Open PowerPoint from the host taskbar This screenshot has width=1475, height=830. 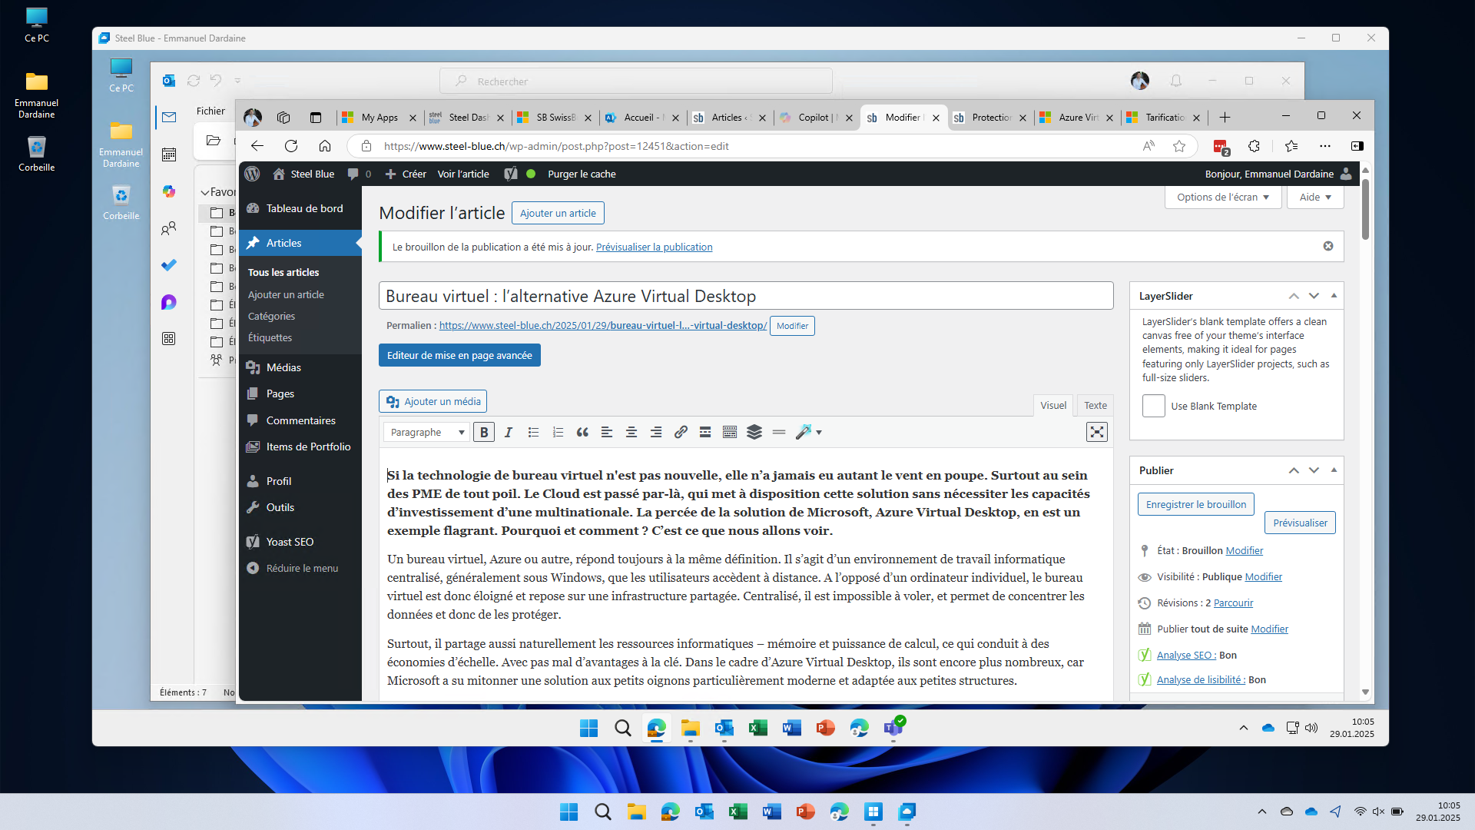coord(806,812)
